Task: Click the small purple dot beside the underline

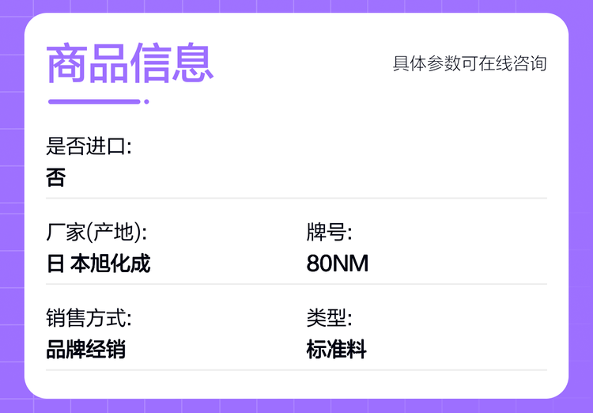Action: [x=146, y=101]
